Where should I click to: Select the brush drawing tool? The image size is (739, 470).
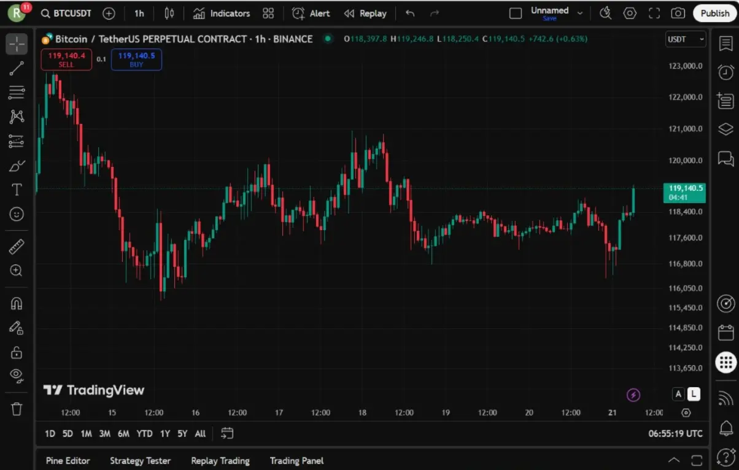coord(17,166)
